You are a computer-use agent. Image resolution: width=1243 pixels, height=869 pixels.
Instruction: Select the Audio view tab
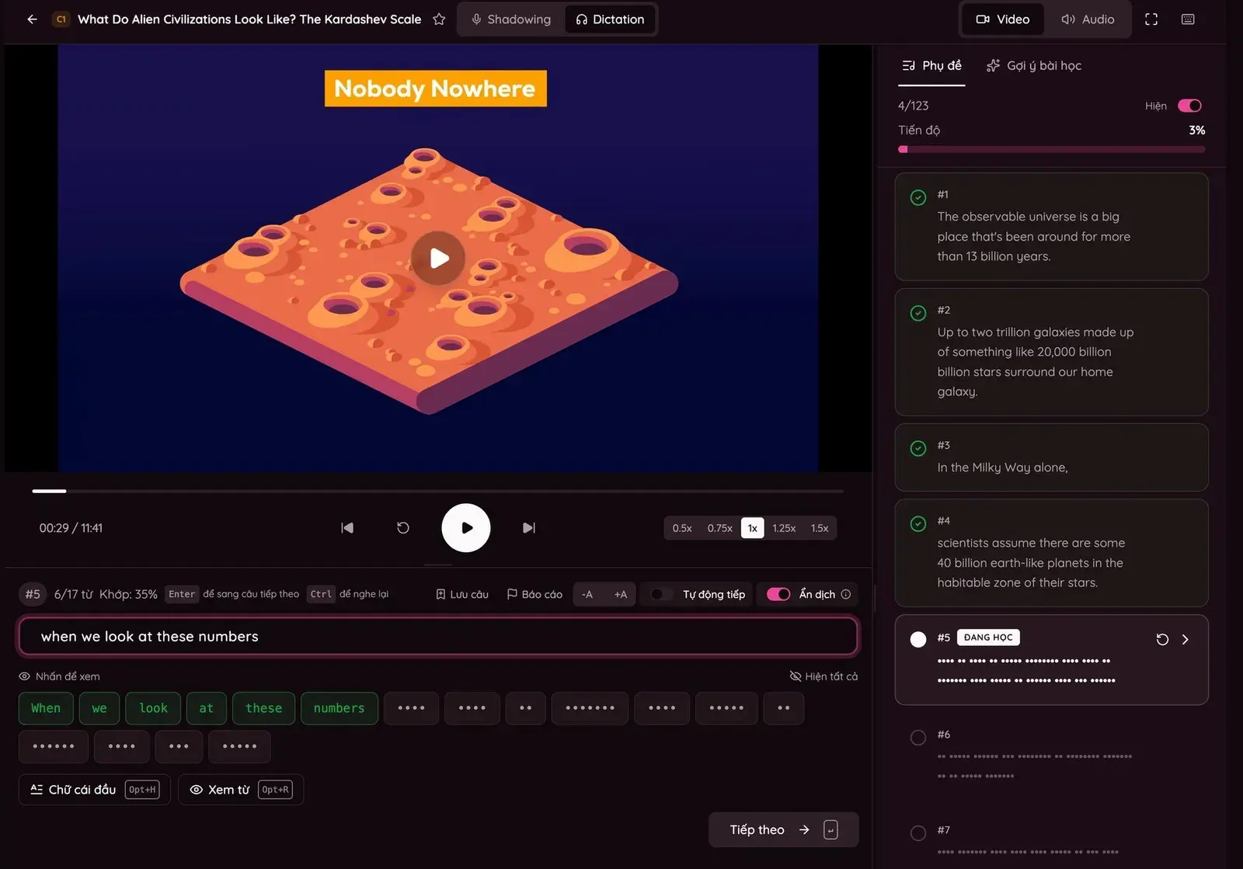point(1088,19)
